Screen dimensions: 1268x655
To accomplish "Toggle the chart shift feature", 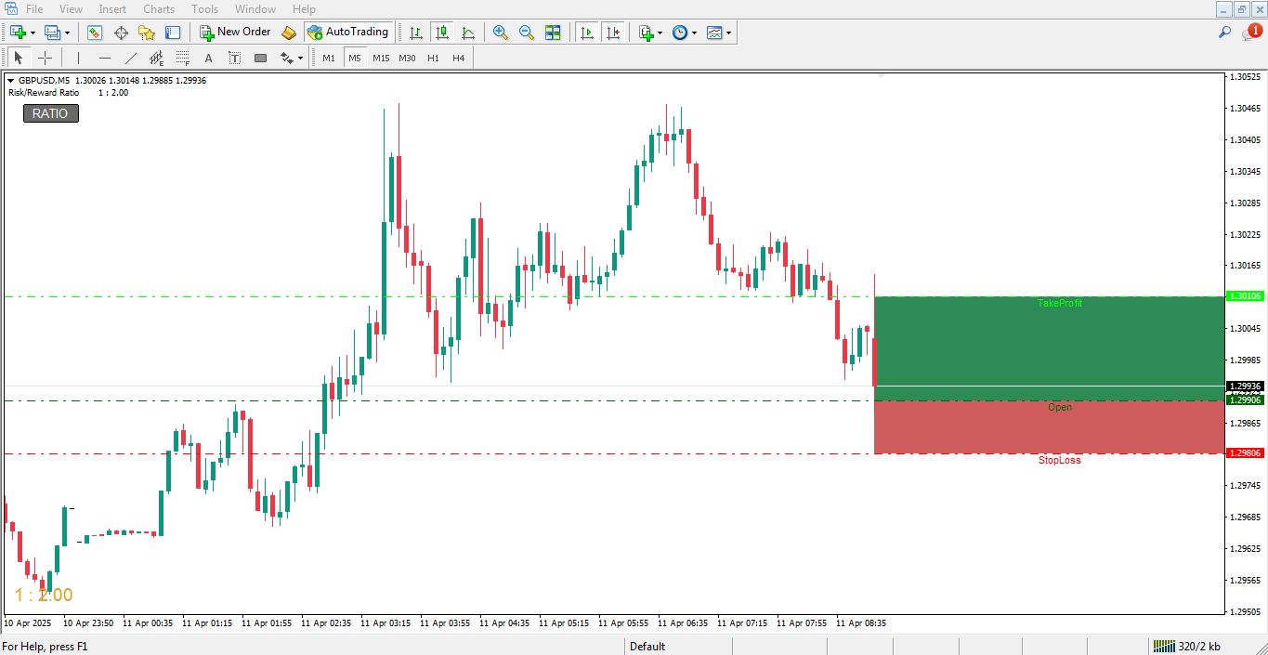I will [x=613, y=32].
